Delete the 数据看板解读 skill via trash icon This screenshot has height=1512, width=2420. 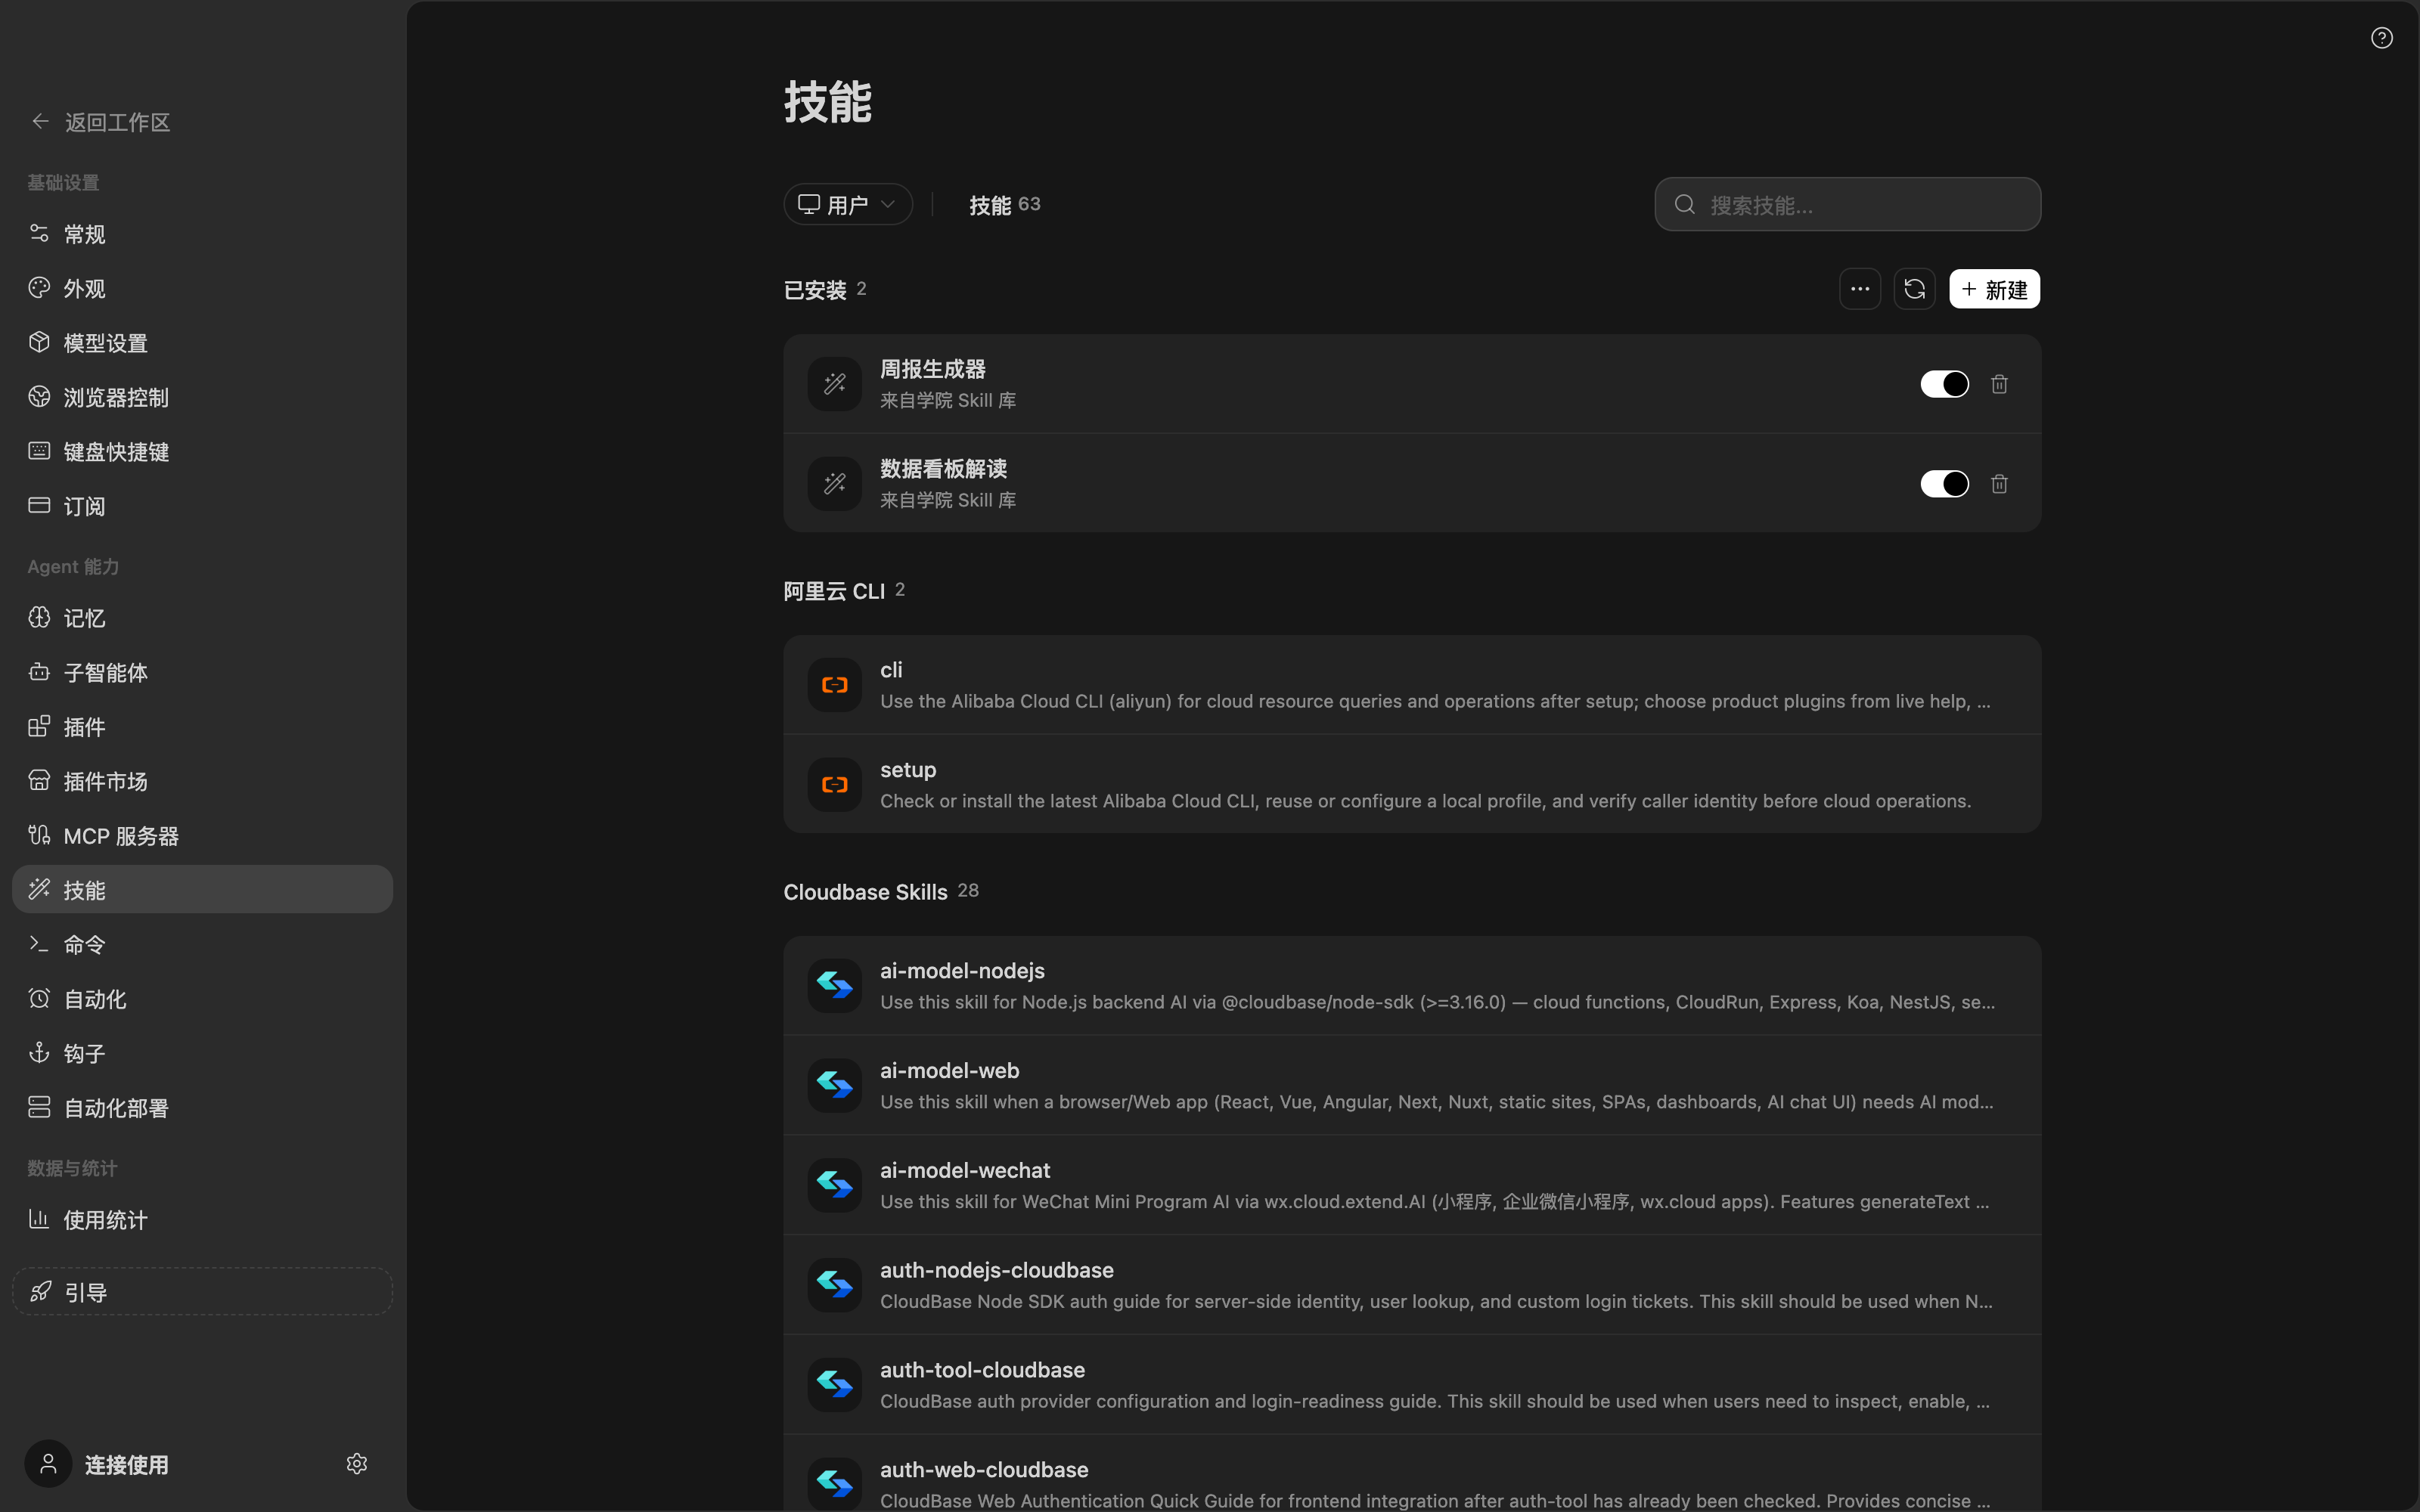[1998, 484]
